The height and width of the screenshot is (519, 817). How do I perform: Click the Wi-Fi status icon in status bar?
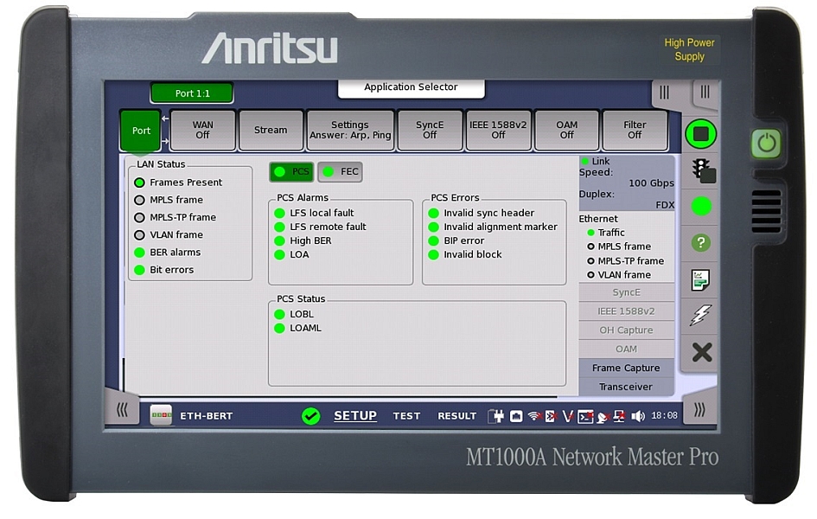(534, 416)
